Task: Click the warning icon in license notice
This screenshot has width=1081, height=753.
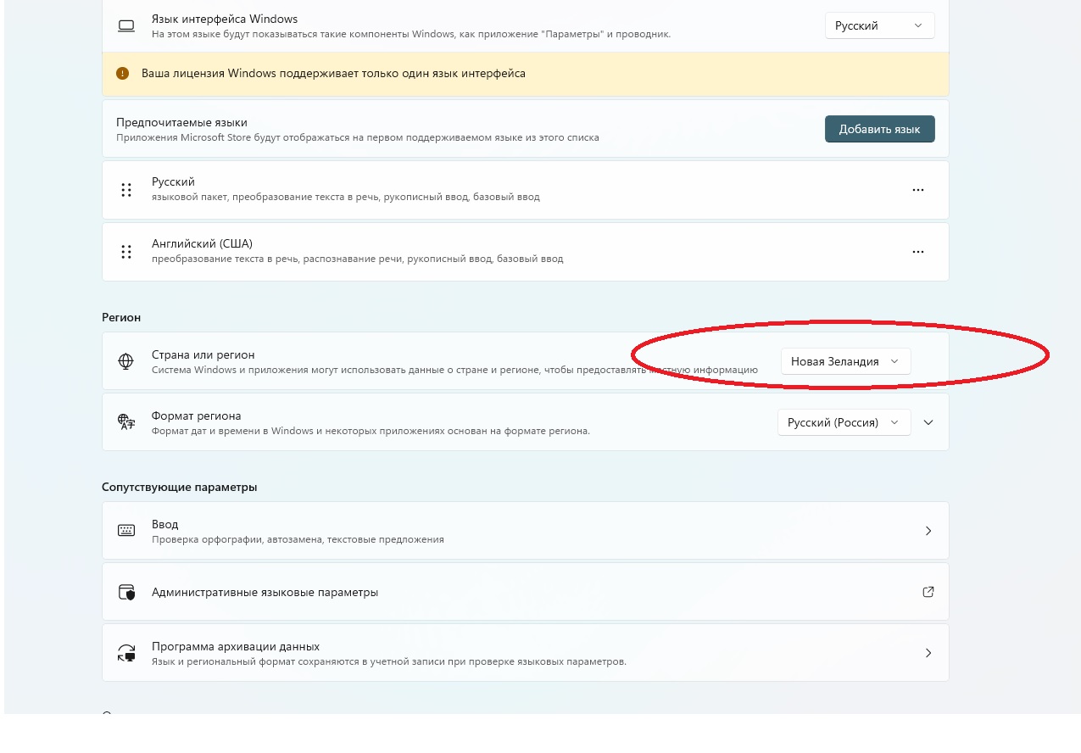Action: 122,74
